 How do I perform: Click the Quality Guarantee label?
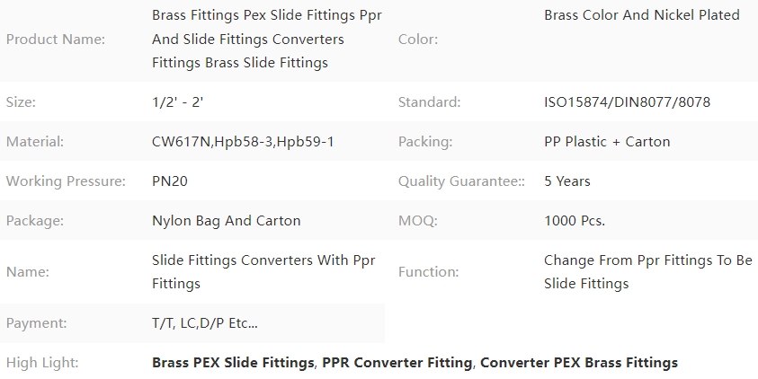(x=461, y=181)
